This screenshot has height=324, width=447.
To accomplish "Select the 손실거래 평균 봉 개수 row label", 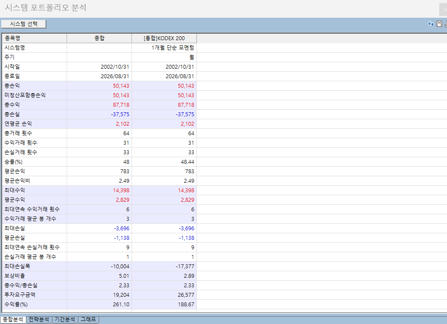I will (30, 257).
